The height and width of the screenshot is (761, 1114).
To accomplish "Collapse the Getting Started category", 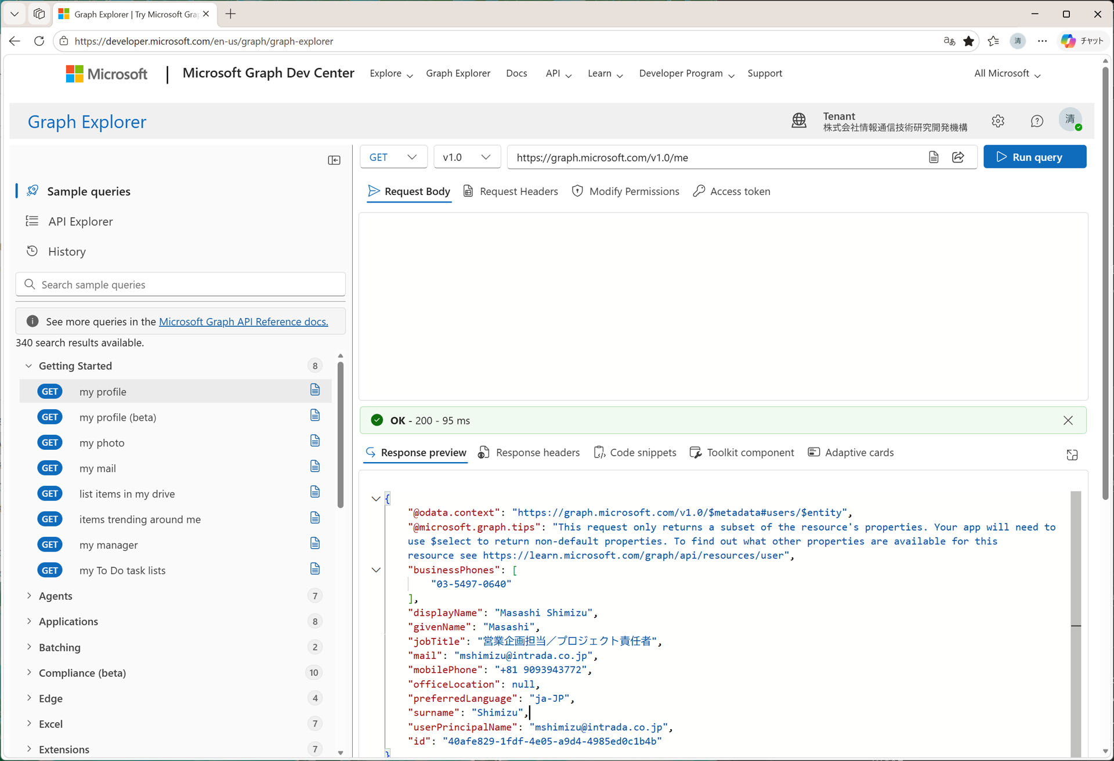I will click(28, 366).
